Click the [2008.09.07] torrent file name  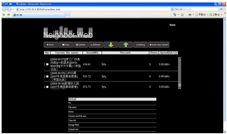65,64
